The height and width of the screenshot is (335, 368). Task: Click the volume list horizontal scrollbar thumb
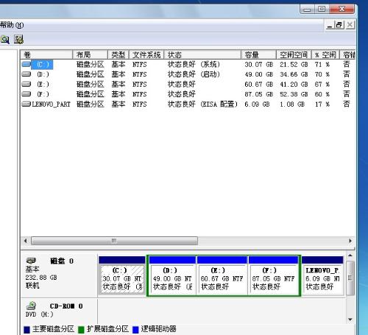point(114,241)
